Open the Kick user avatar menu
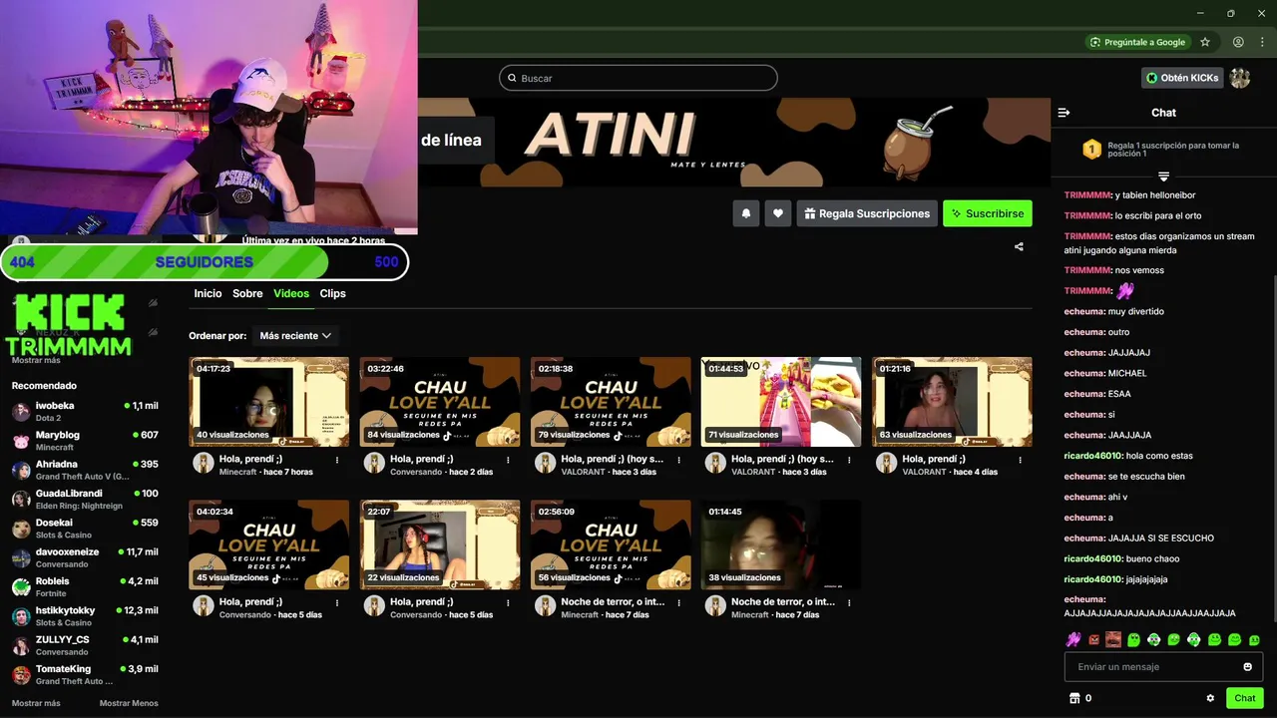Image resolution: width=1277 pixels, height=718 pixels. coord(1240,78)
